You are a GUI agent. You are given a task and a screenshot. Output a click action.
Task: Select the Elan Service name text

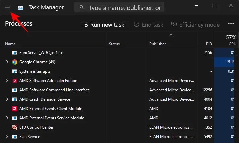click(x=30, y=137)
